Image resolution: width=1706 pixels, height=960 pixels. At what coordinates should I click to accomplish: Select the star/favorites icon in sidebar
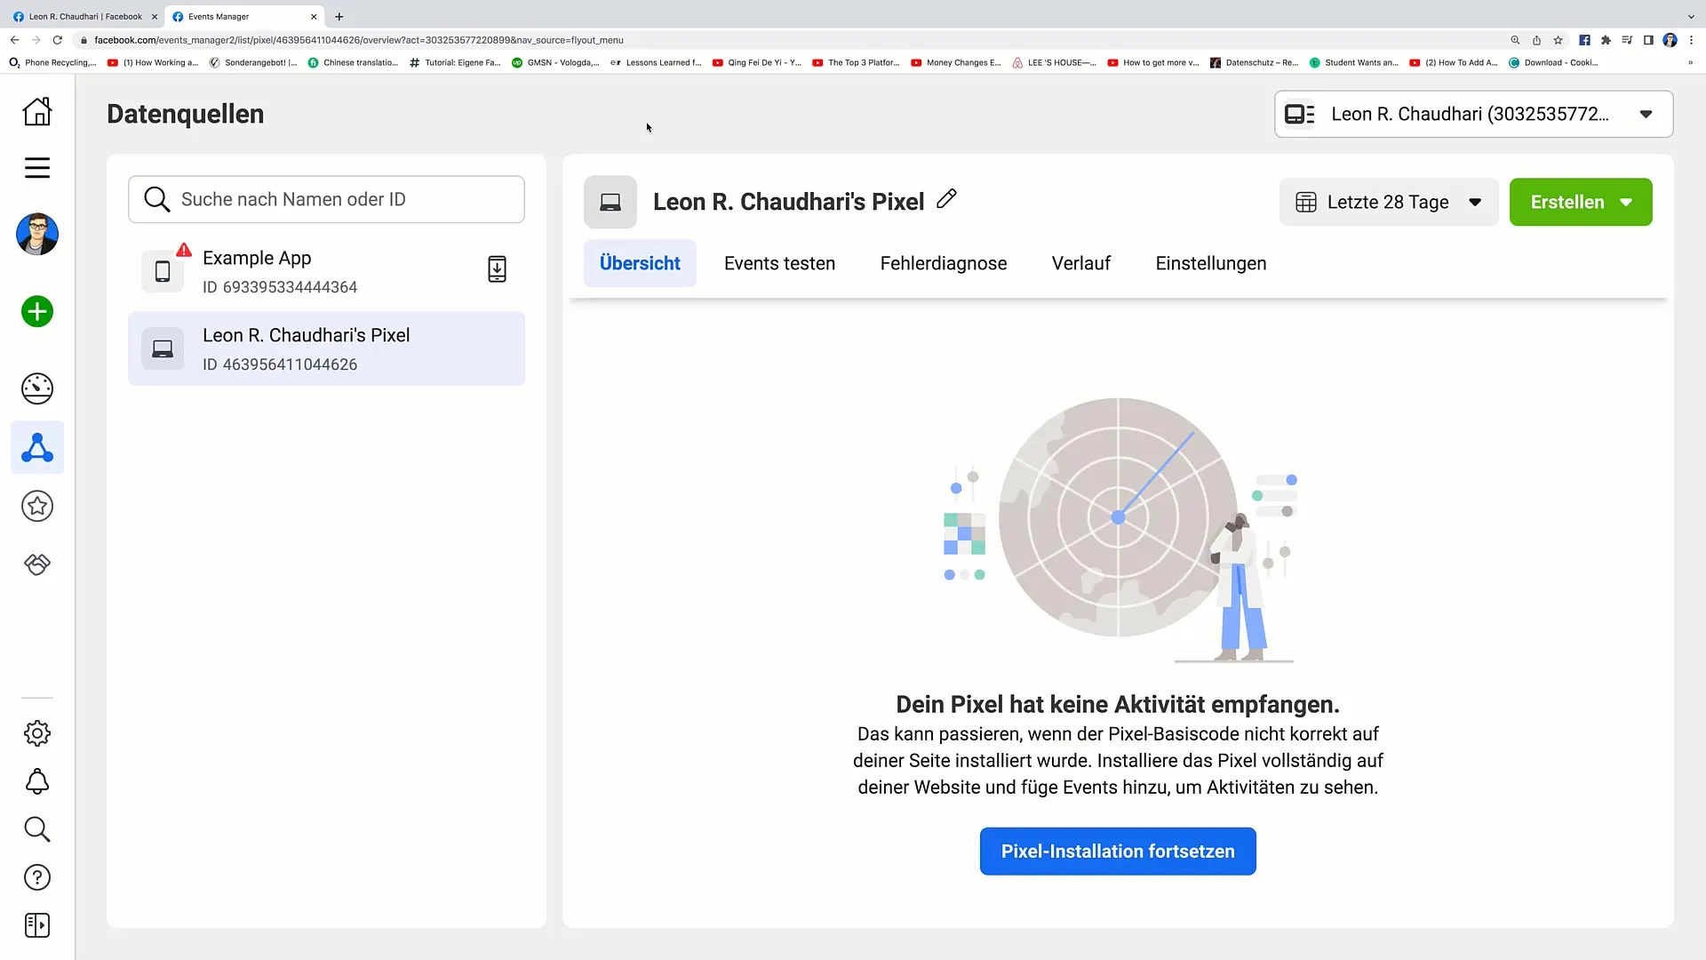pyautogui.click(x=37, y=507)
